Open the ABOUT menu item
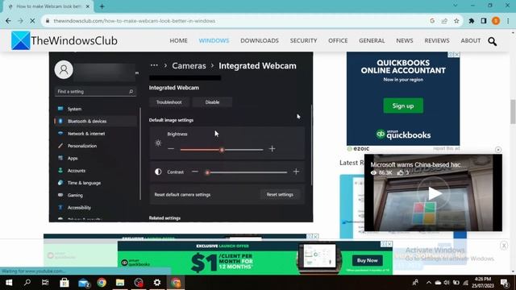The width and height of the screenshot is (516, 290). (471, 40)
